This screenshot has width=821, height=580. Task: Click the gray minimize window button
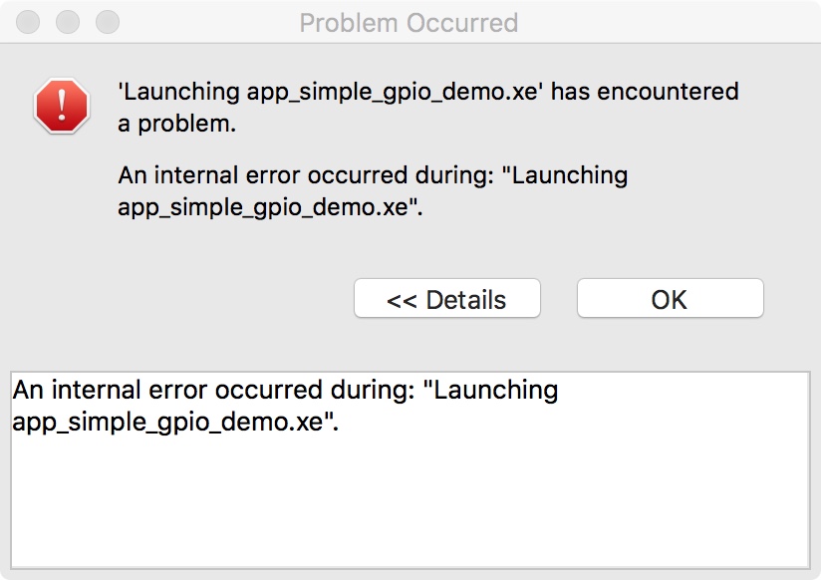coord(68,22)
